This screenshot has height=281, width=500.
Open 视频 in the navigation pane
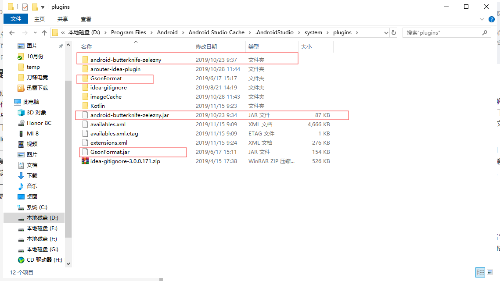(x=32, y=144)
